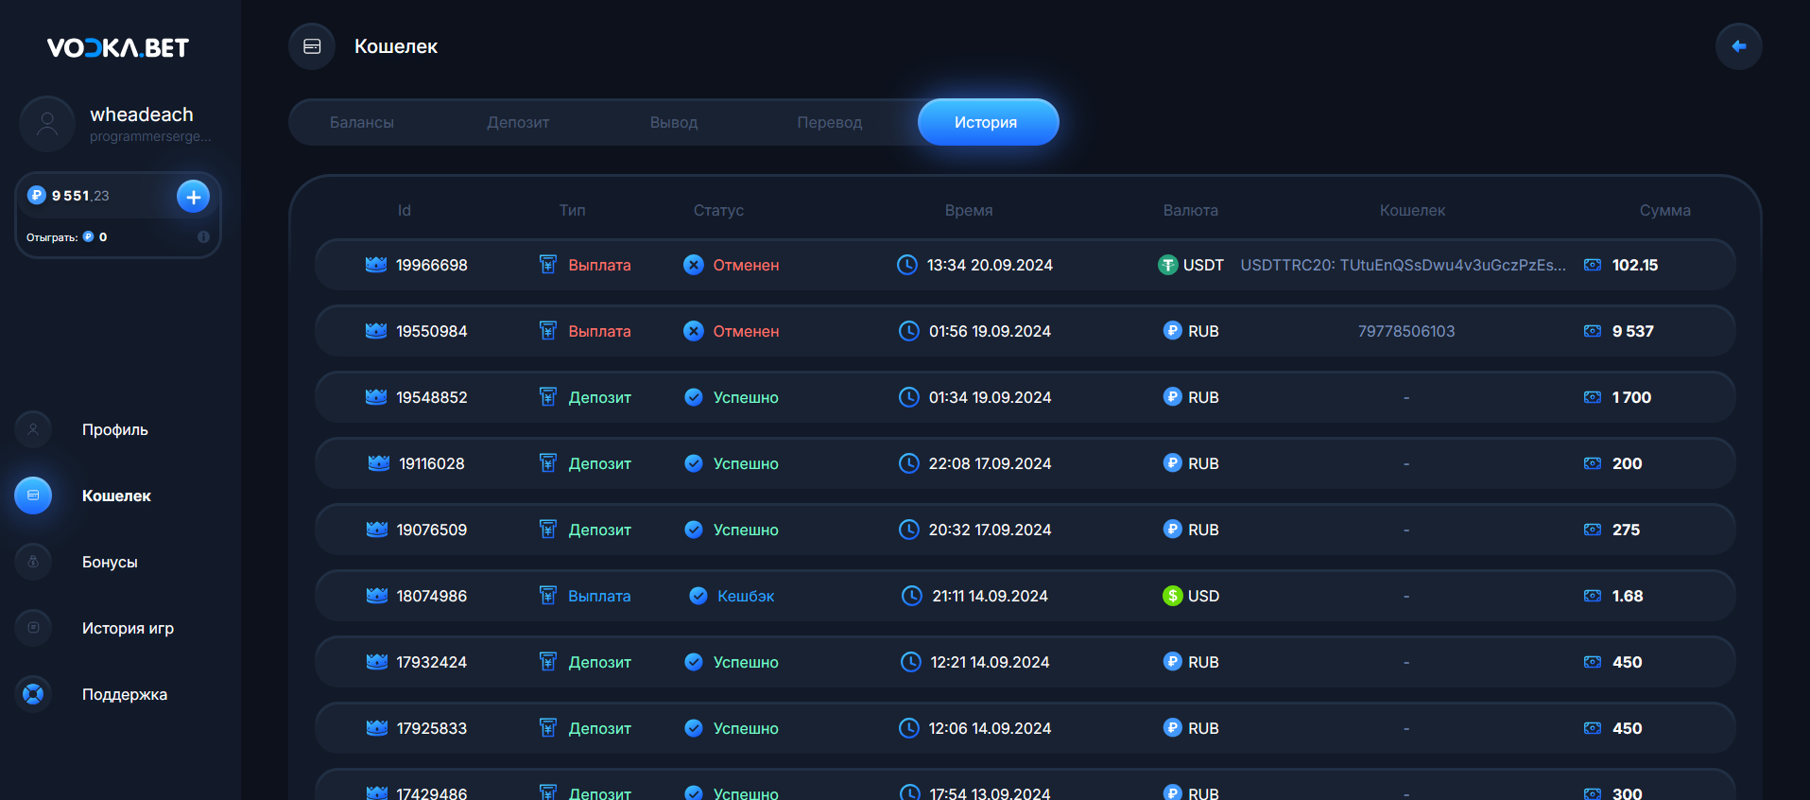Screen dimensions: 1810x800
Task: Click the type icon in row 19076509
Action: 548,530
